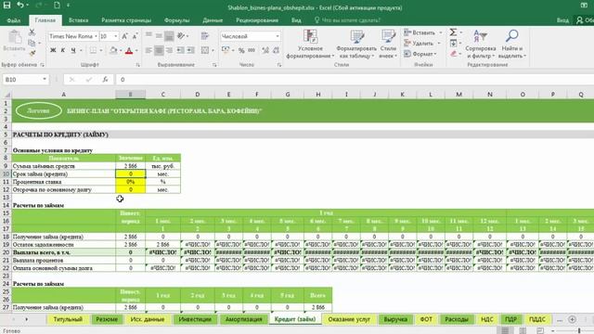Click the Select All corner triangle
This screenshot has width=594, height=334.
[x=6, y=95]
